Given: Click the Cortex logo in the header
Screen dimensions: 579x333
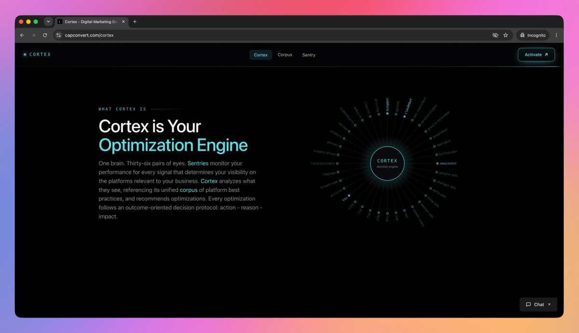Looking at the screenshot, I should click(x=37, y=54).
